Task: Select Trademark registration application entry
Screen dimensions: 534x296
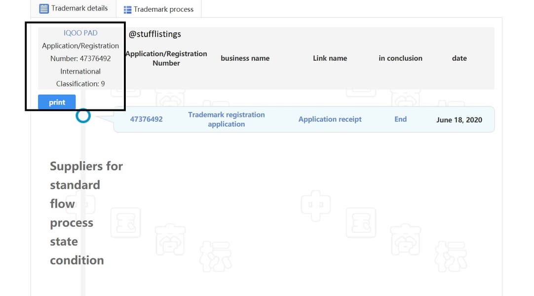Action: 226,119
